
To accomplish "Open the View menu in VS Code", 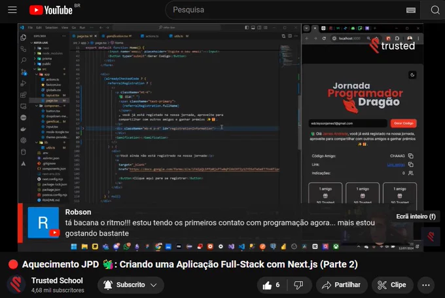I will point(65,28).
